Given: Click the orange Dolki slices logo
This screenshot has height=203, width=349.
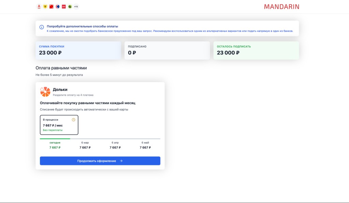Looking at the screenshot, I should coord(45,92).
